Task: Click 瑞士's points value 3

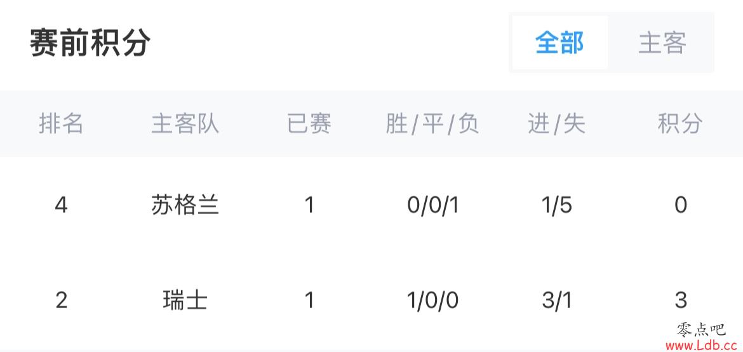Action: click(681, 301)
